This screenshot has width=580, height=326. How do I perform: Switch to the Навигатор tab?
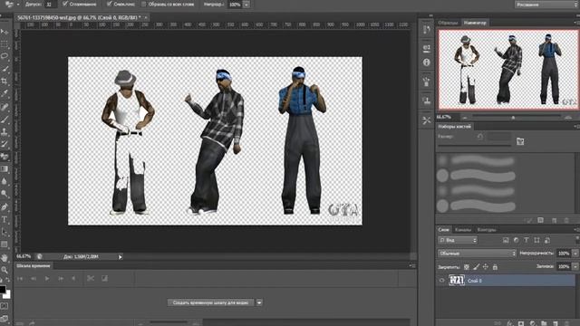click(x=475, y=23)
